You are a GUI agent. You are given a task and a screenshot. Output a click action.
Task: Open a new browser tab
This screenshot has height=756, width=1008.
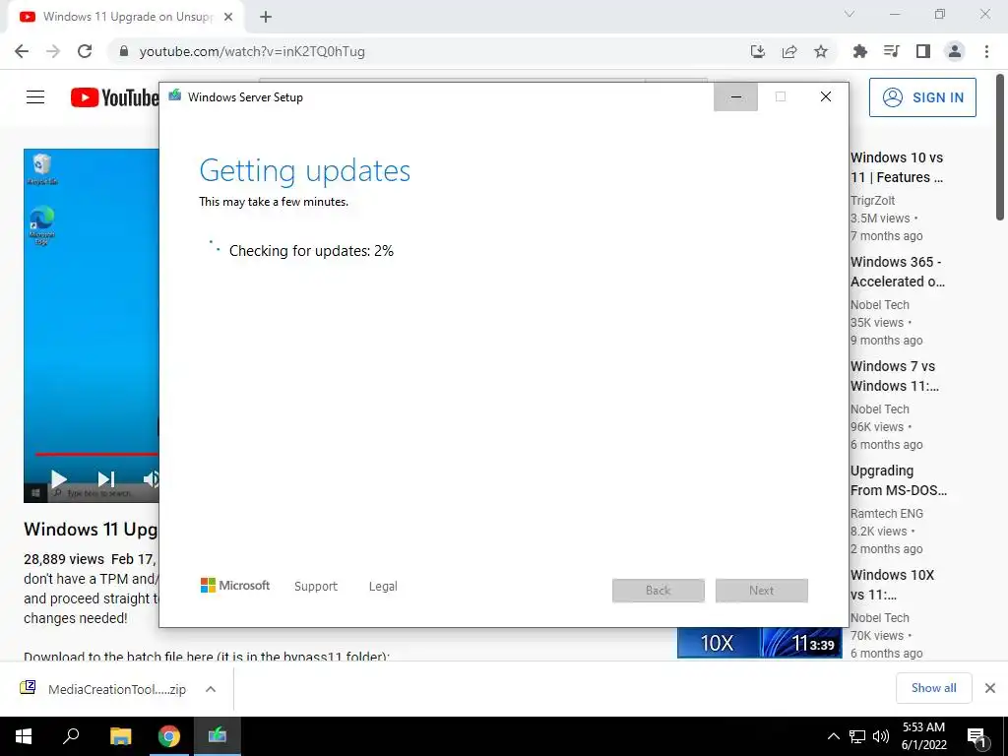(266, 17)
